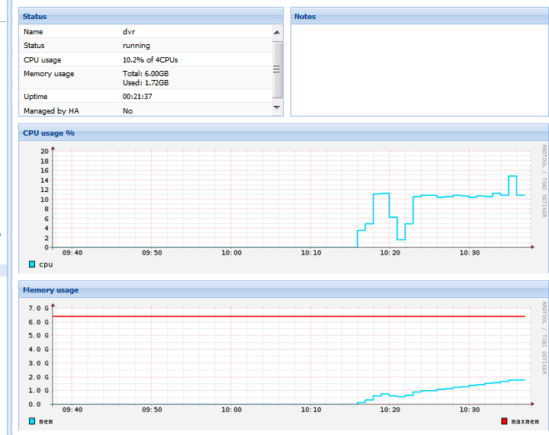Click the Status panel scrollbar thumb
Viewport: 549px width, 435px height.
click(x=277, y=69)
